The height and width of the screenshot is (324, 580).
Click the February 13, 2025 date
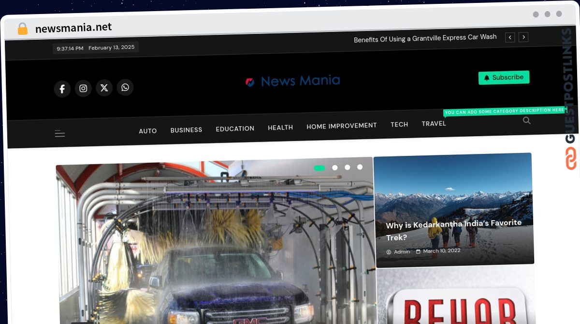coord(112,48)
